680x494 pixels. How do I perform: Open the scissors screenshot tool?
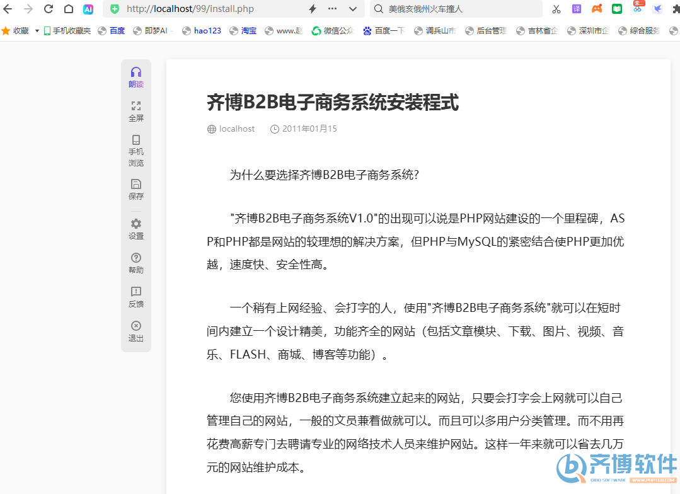pyautogui.click(x=556, y=9)
